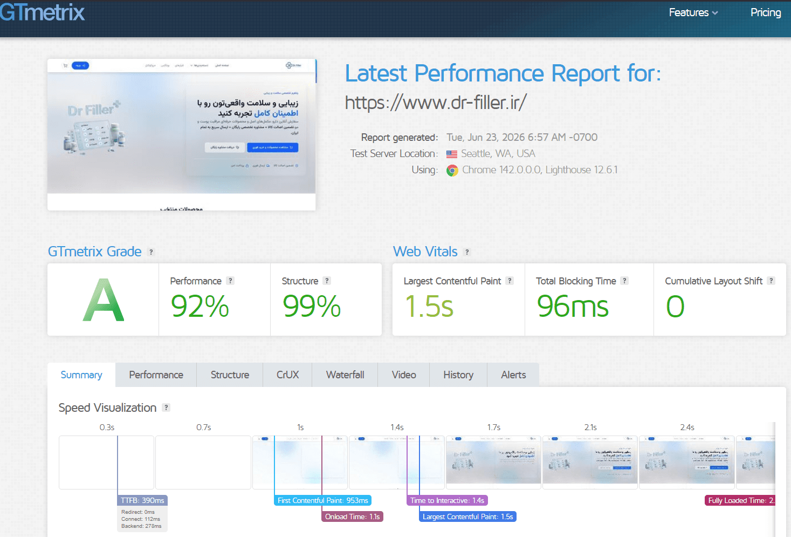Open the Pricing page
791x537 pixels.
pyautogui.click(x=766, y=12)
